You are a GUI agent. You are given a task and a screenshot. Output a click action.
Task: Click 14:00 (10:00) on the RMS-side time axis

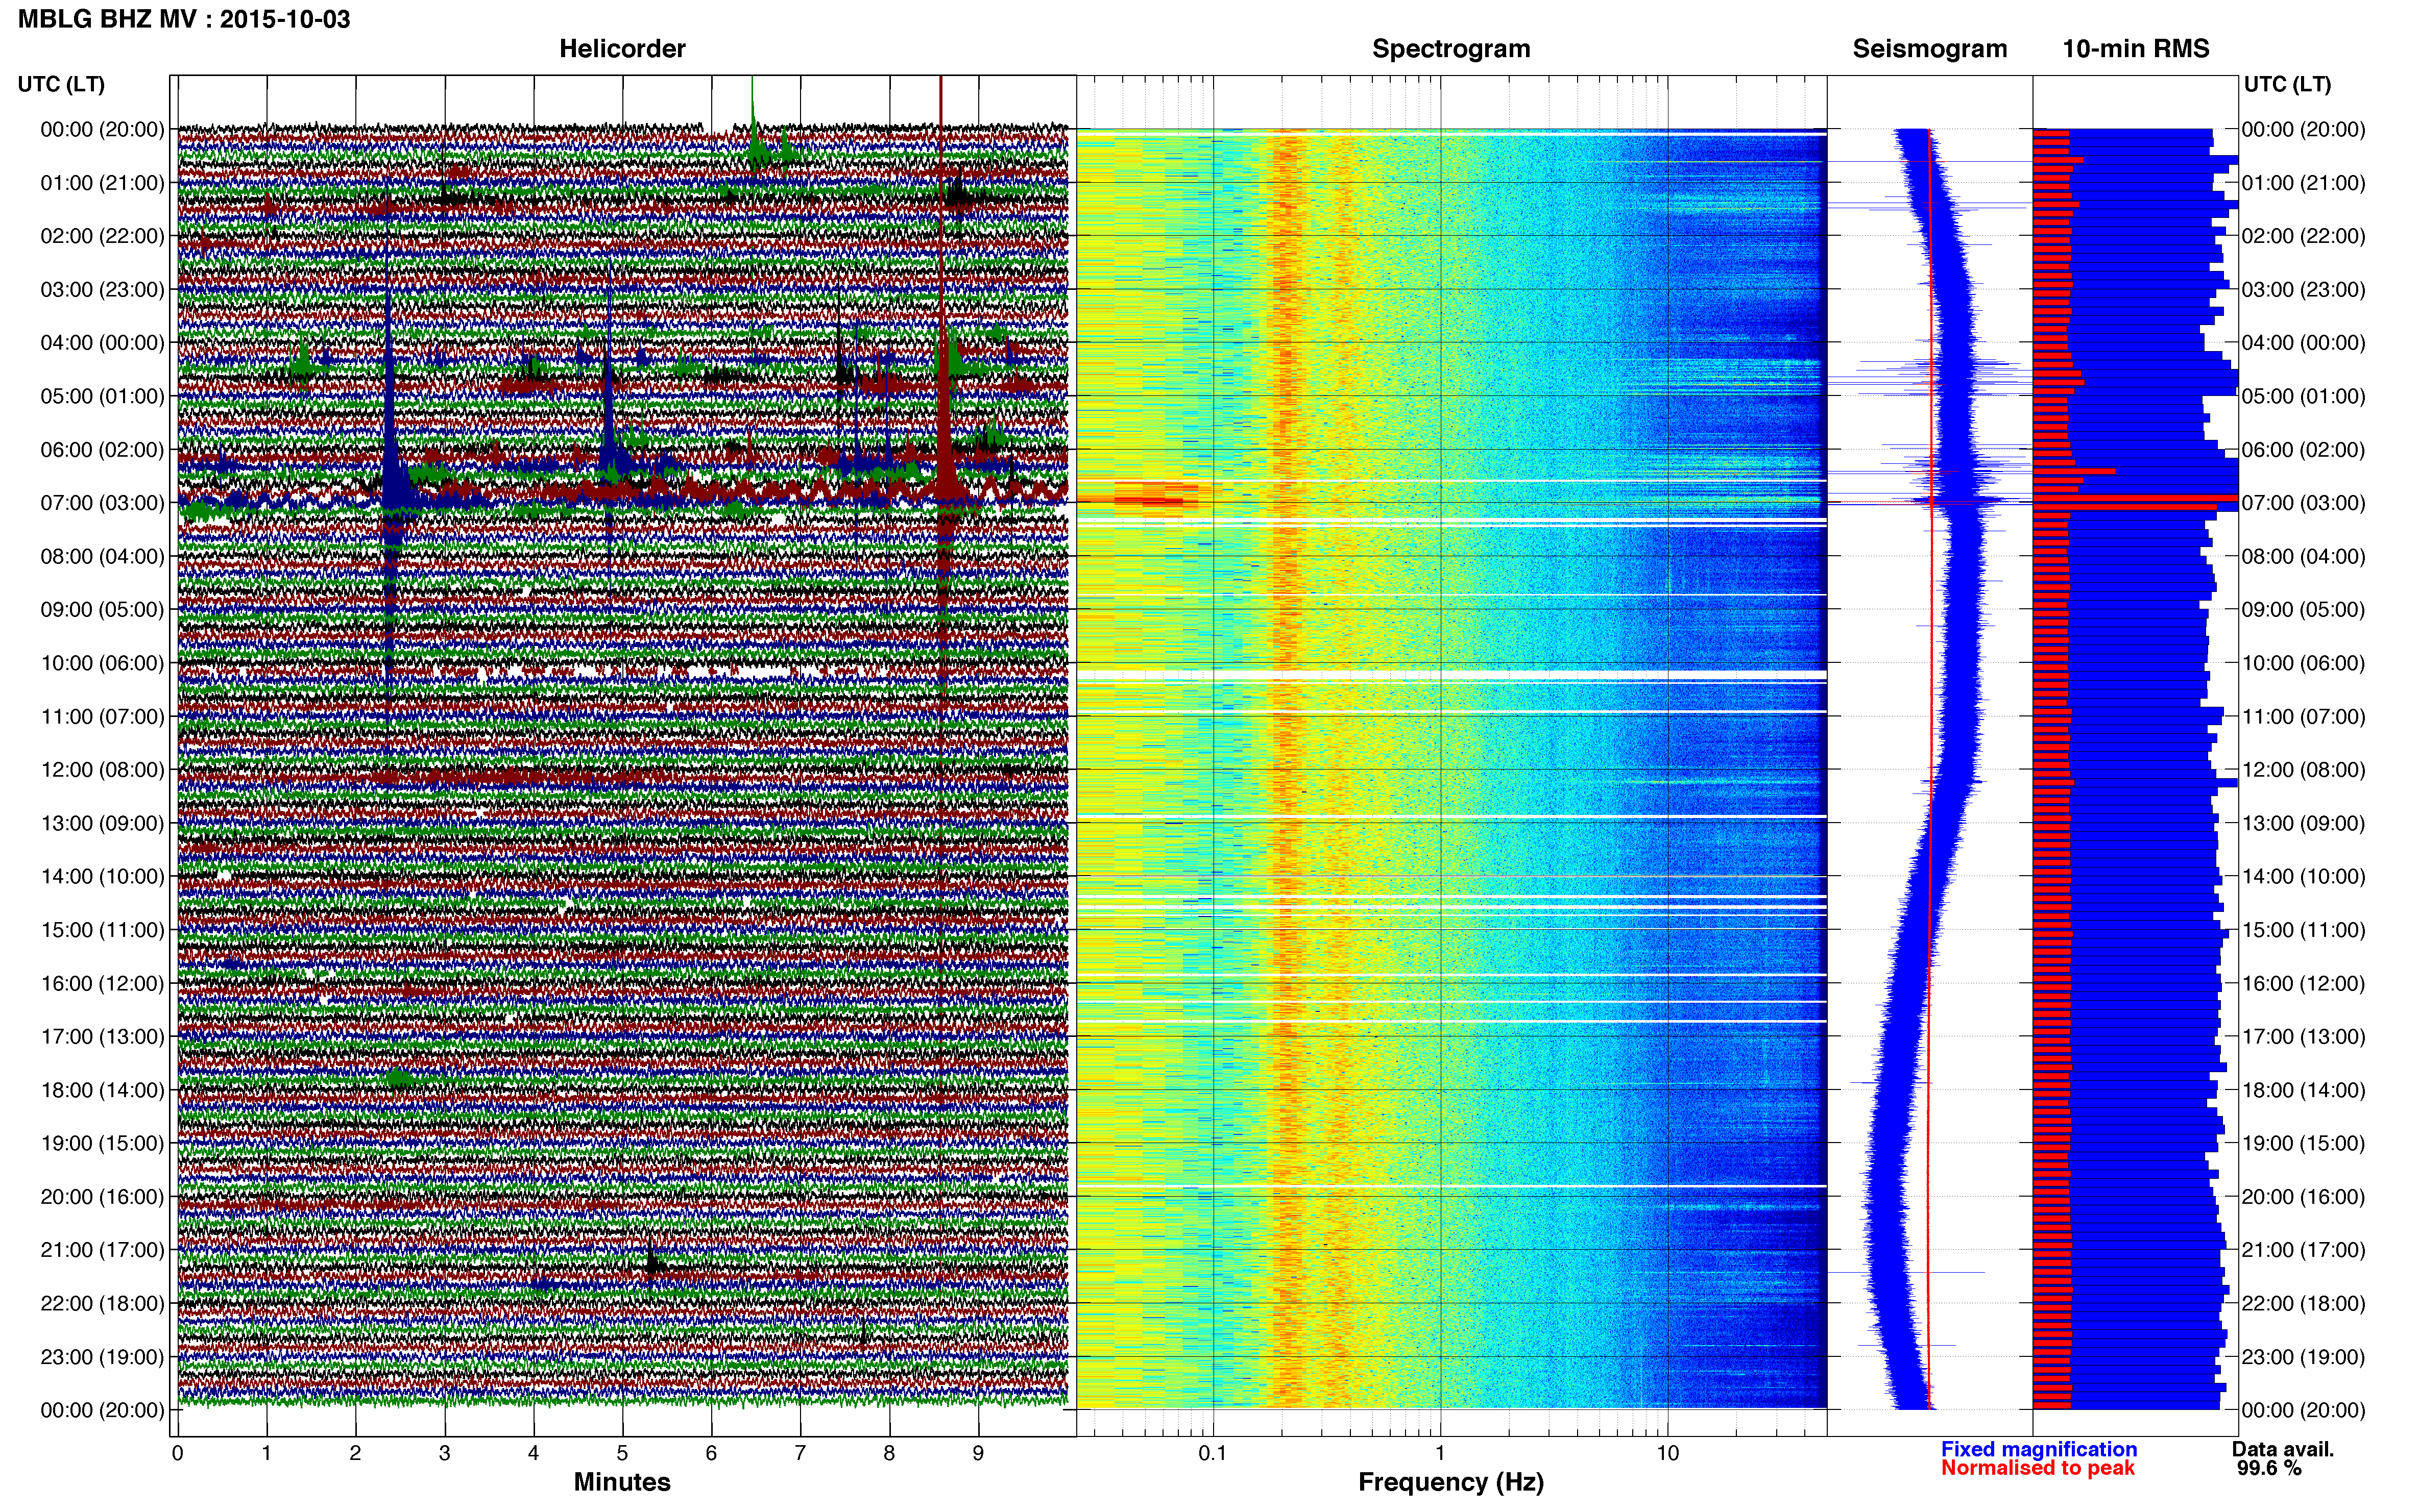[x=2303, y=877]
